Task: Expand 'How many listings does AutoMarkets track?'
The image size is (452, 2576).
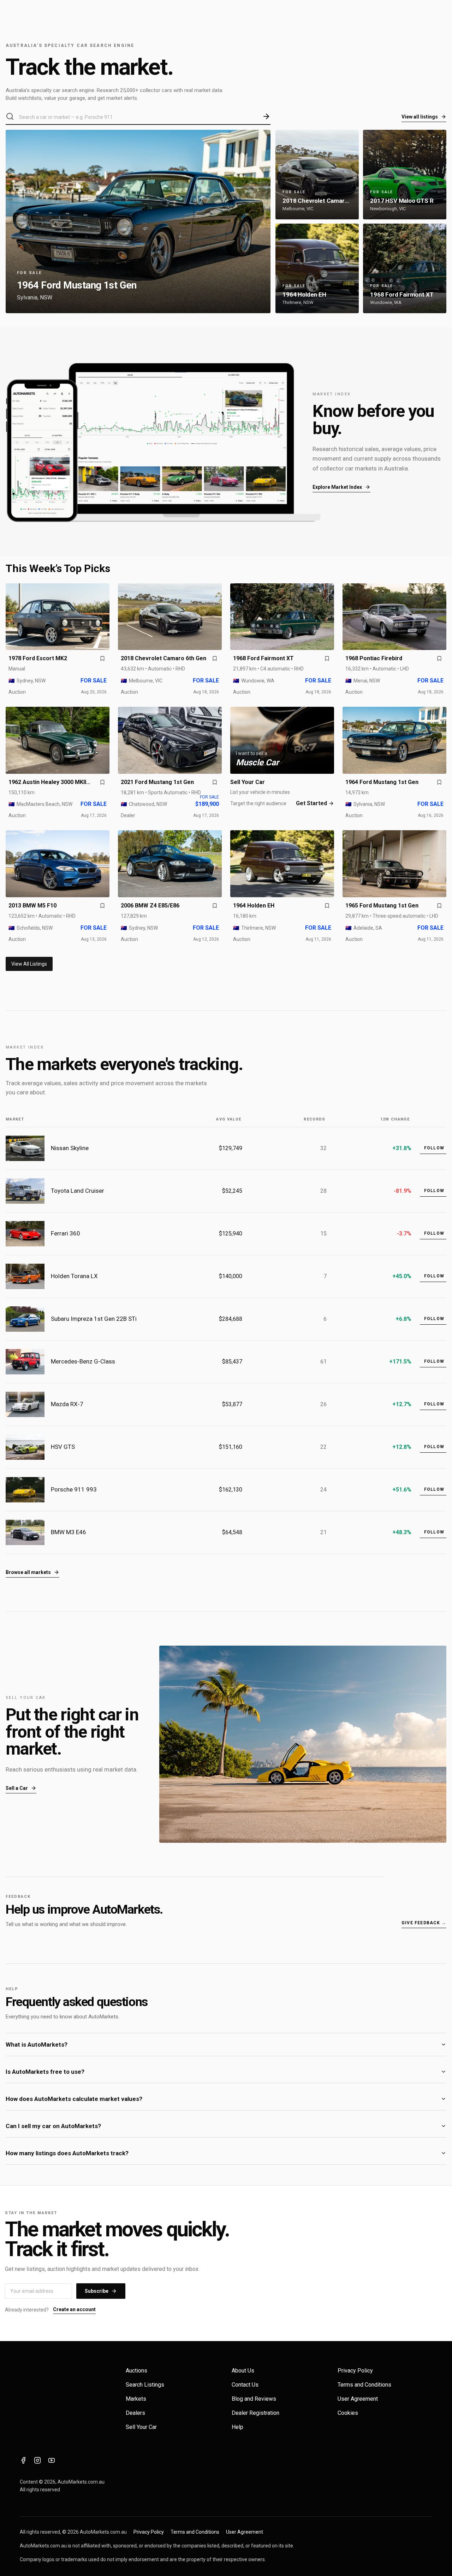Action: coord(226,2153)
